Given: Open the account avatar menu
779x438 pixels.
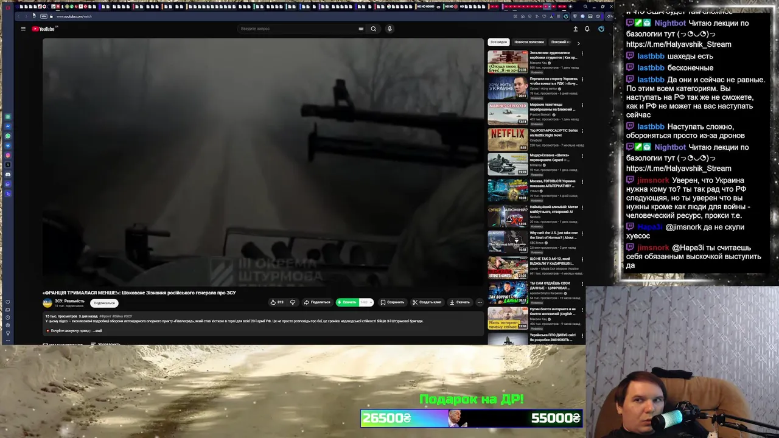Looking at the screenshot, I should [601, 29].
